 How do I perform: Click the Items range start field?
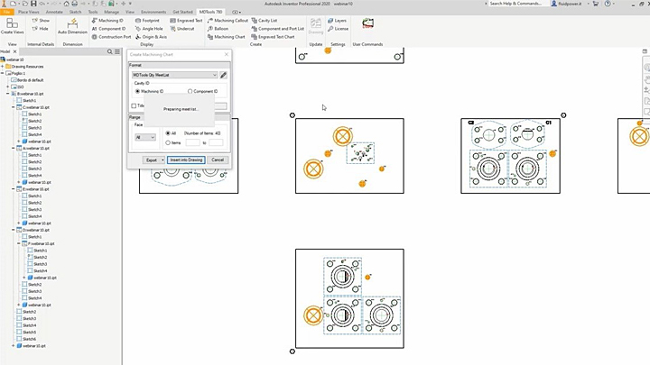tap(192, 142)
